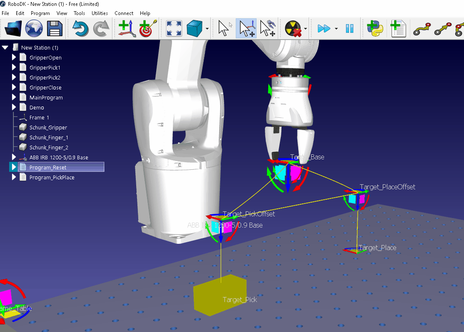Screen dimensions: 464x332
Task: Pause the simulation
Action: tap(349, 28)
